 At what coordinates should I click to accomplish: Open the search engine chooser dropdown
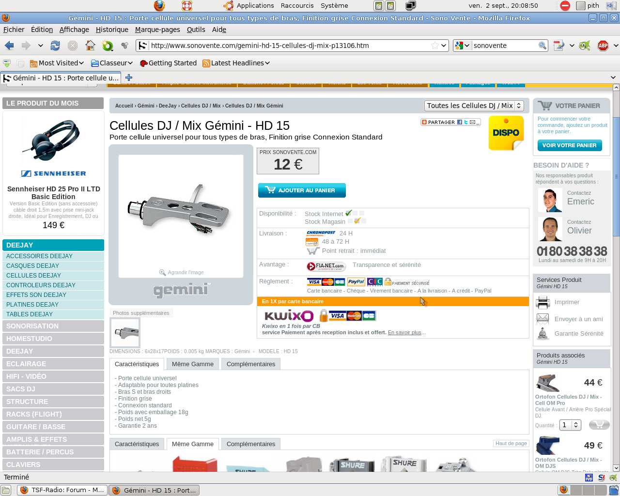462,46
